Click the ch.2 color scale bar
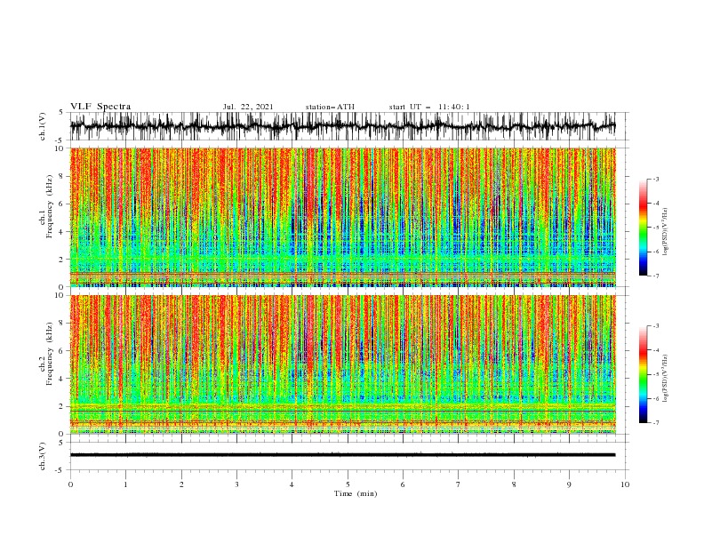704x544 pixels. pyautogui.click(x=643, y=374)
